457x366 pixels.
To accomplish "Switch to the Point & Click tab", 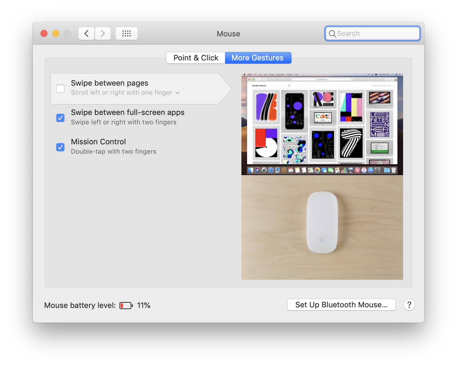I will pyautogui.click(x=196, y=58).
